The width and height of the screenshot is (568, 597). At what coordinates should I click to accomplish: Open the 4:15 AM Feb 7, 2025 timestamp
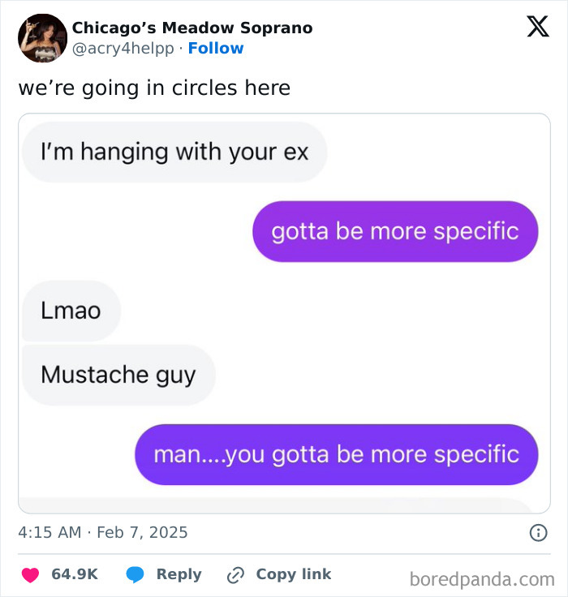pyautogui.click(x=103, y=533)
